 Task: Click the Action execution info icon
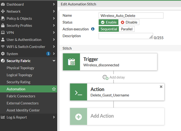93,29
